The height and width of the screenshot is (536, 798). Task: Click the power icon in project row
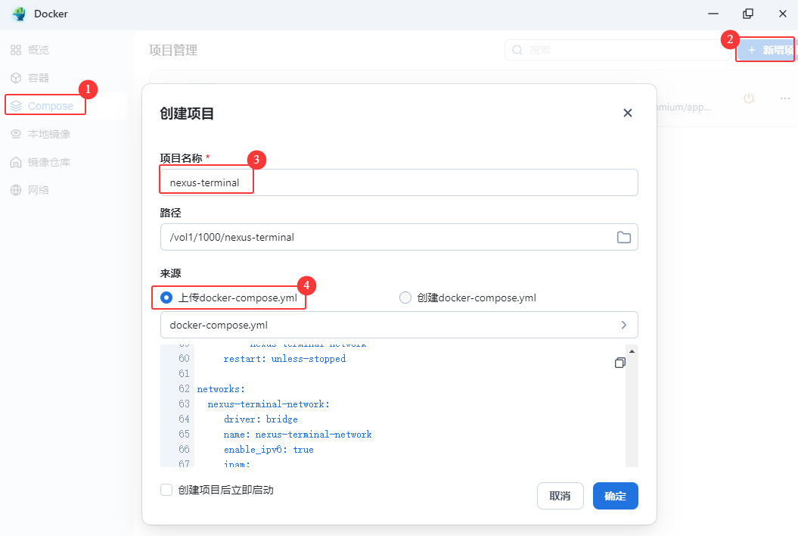(748, 98)
